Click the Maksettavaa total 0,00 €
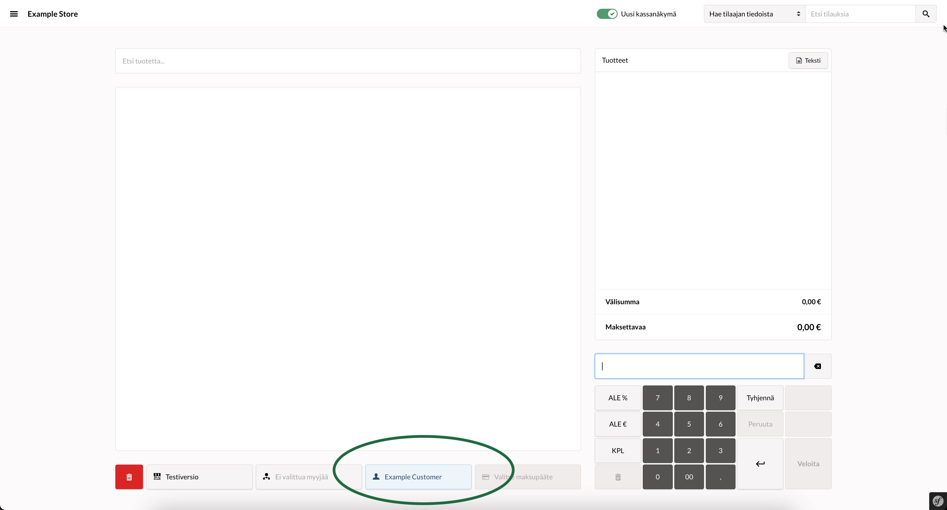 click(x=809, y=327)
